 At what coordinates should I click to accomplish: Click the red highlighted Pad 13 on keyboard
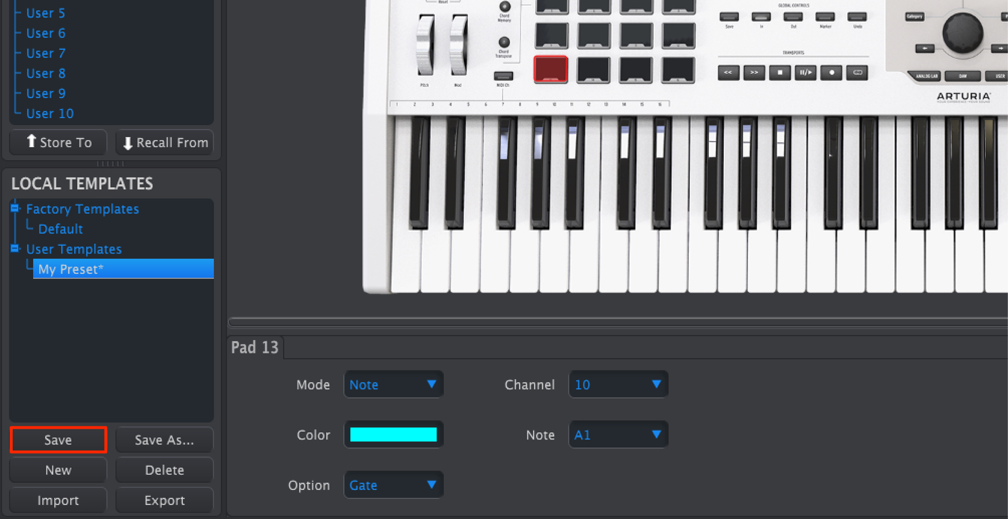coord(550,69)
